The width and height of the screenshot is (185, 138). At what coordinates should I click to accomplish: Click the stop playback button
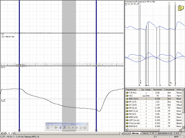pyautogui.click(x=73, y=128)
